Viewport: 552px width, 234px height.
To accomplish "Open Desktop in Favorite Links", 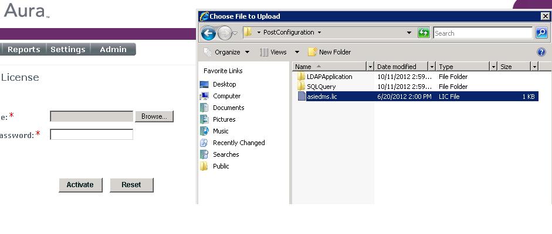I will tap(224, 84).
